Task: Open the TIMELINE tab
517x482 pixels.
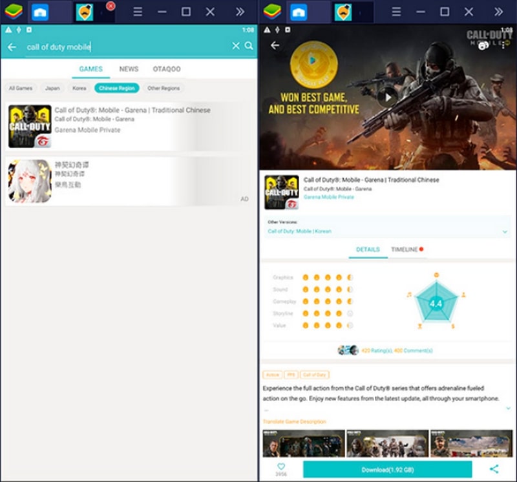Action: 407,249
